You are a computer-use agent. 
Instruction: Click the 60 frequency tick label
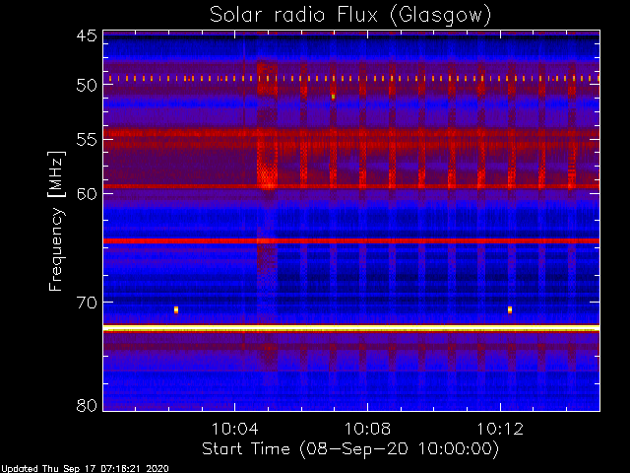click(x=87, y=194)
